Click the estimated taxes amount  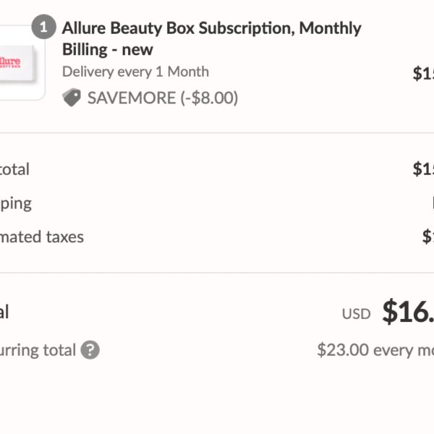click(428, 237)
